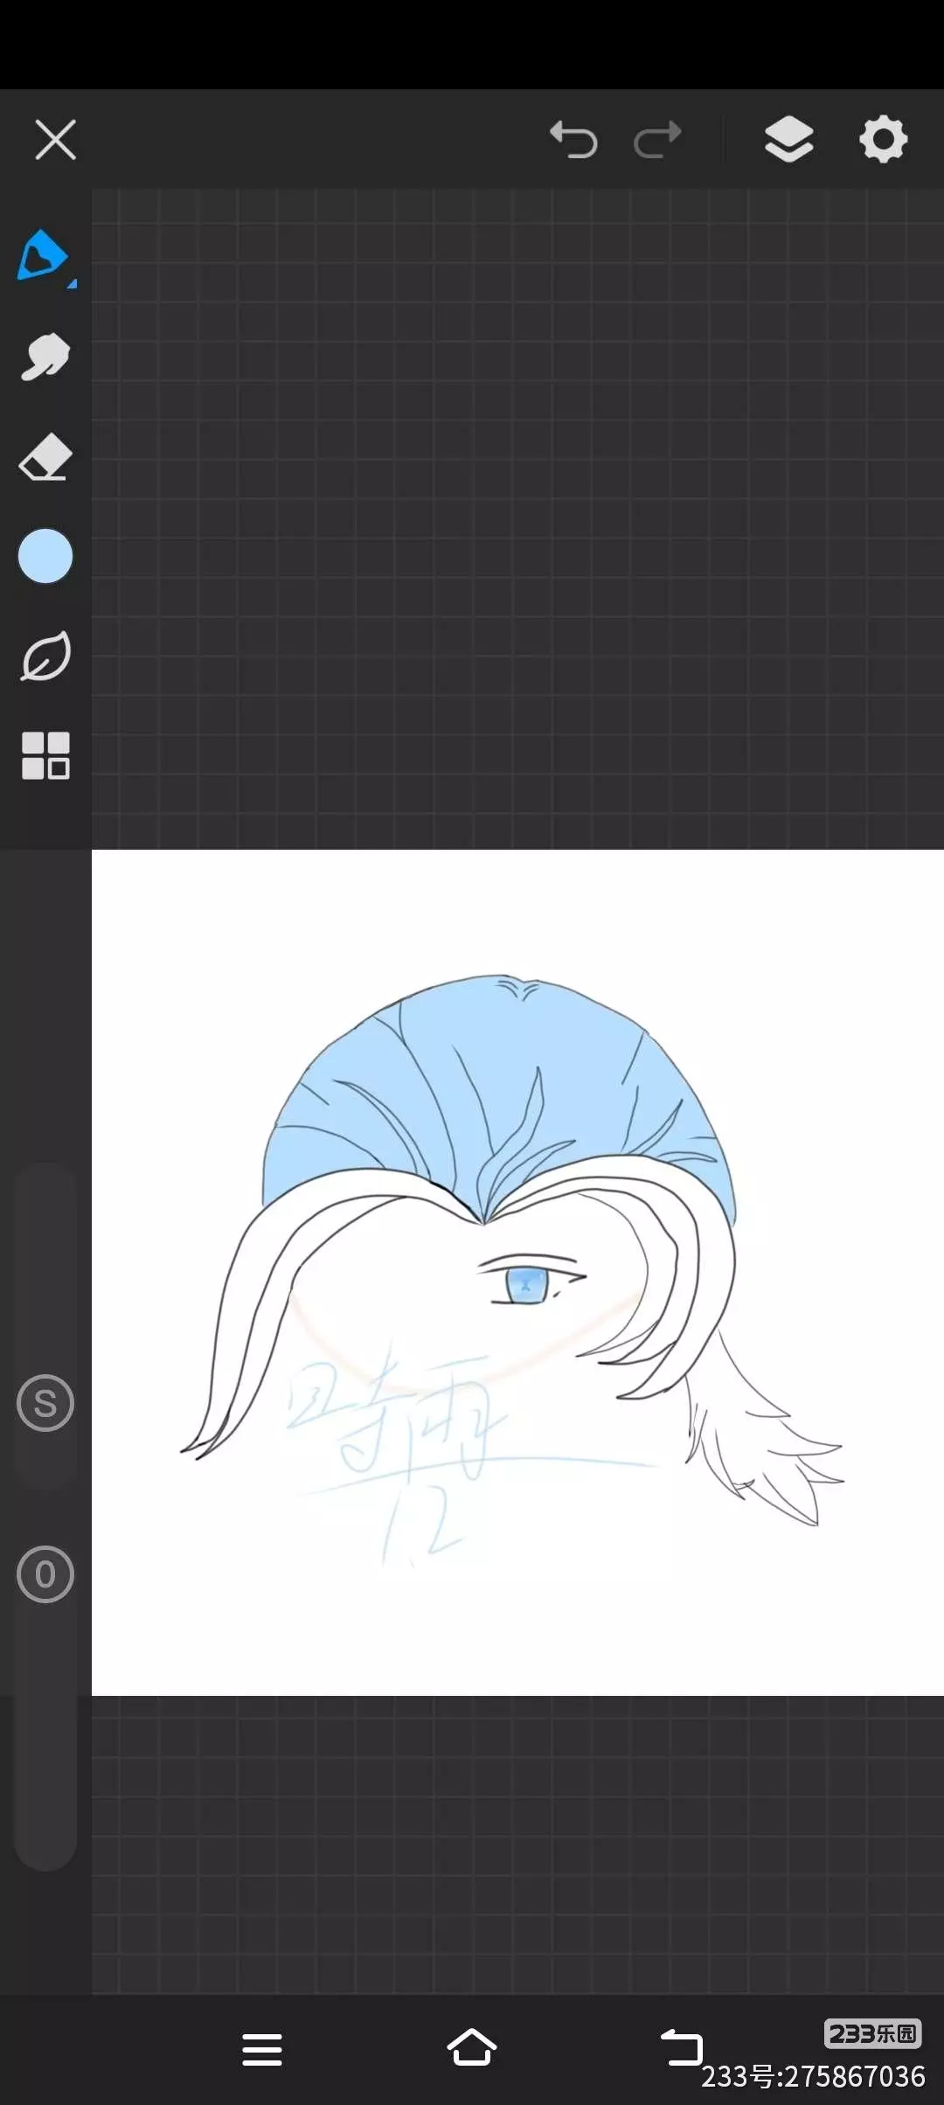Open the settings gear
This screenshot has width=944, height=2105.
pyautogui.click(x=884, y=139)
